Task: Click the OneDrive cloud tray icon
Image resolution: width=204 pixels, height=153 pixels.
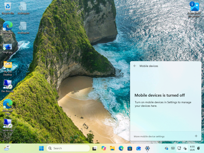Action: click(166, 148)
